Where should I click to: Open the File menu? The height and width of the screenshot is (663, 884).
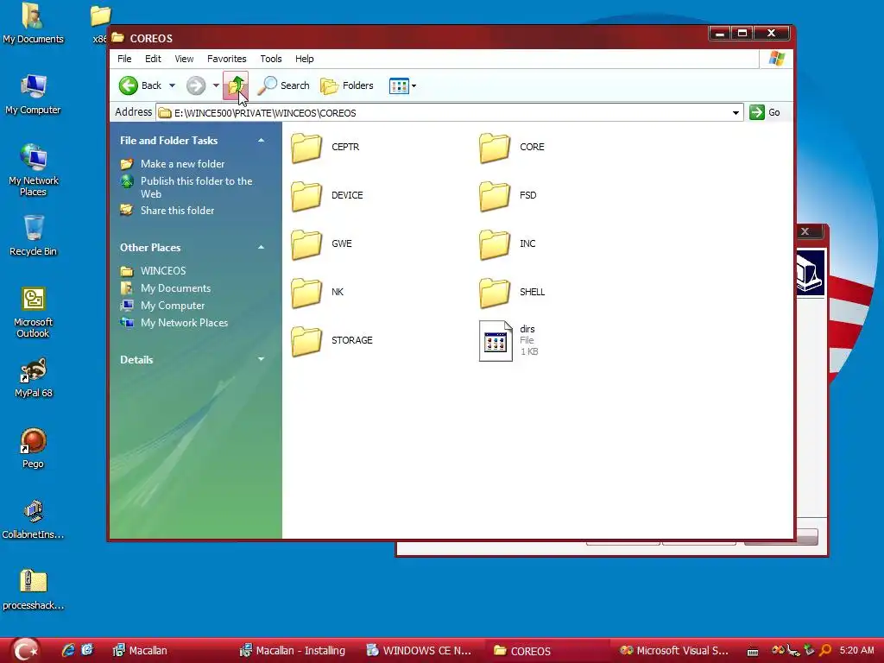(124, 59)
